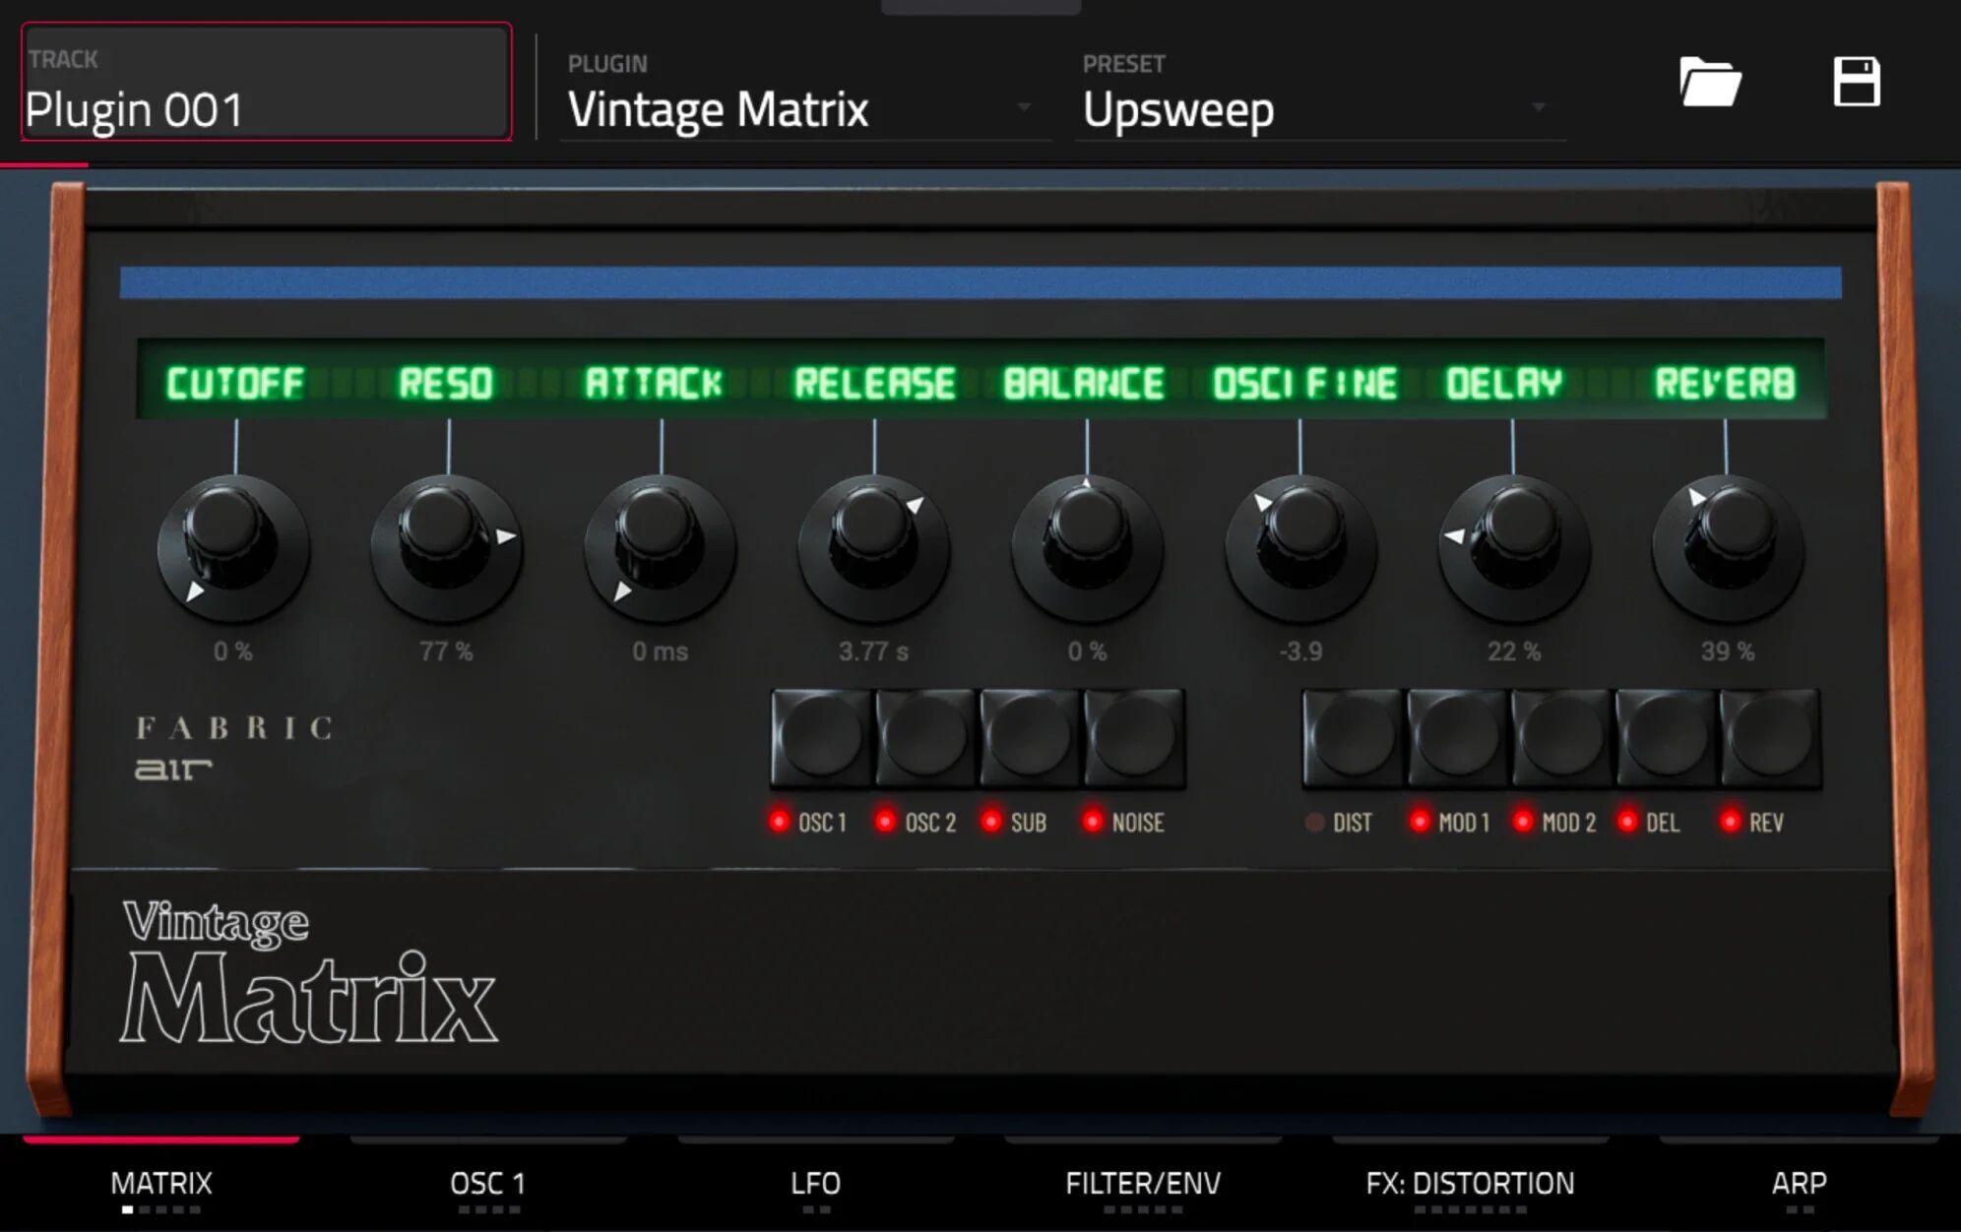This screenshot has width=1961, height=1232.
Task: Open the load preset folder icon
Action: [x=1710, y=82]
